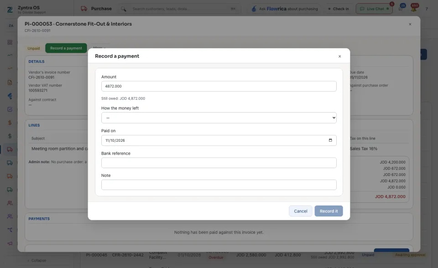The height and width of the screenshot is (268, 438).
Task: Open calendar picker in Paid on field
Action: click(330, 140)
